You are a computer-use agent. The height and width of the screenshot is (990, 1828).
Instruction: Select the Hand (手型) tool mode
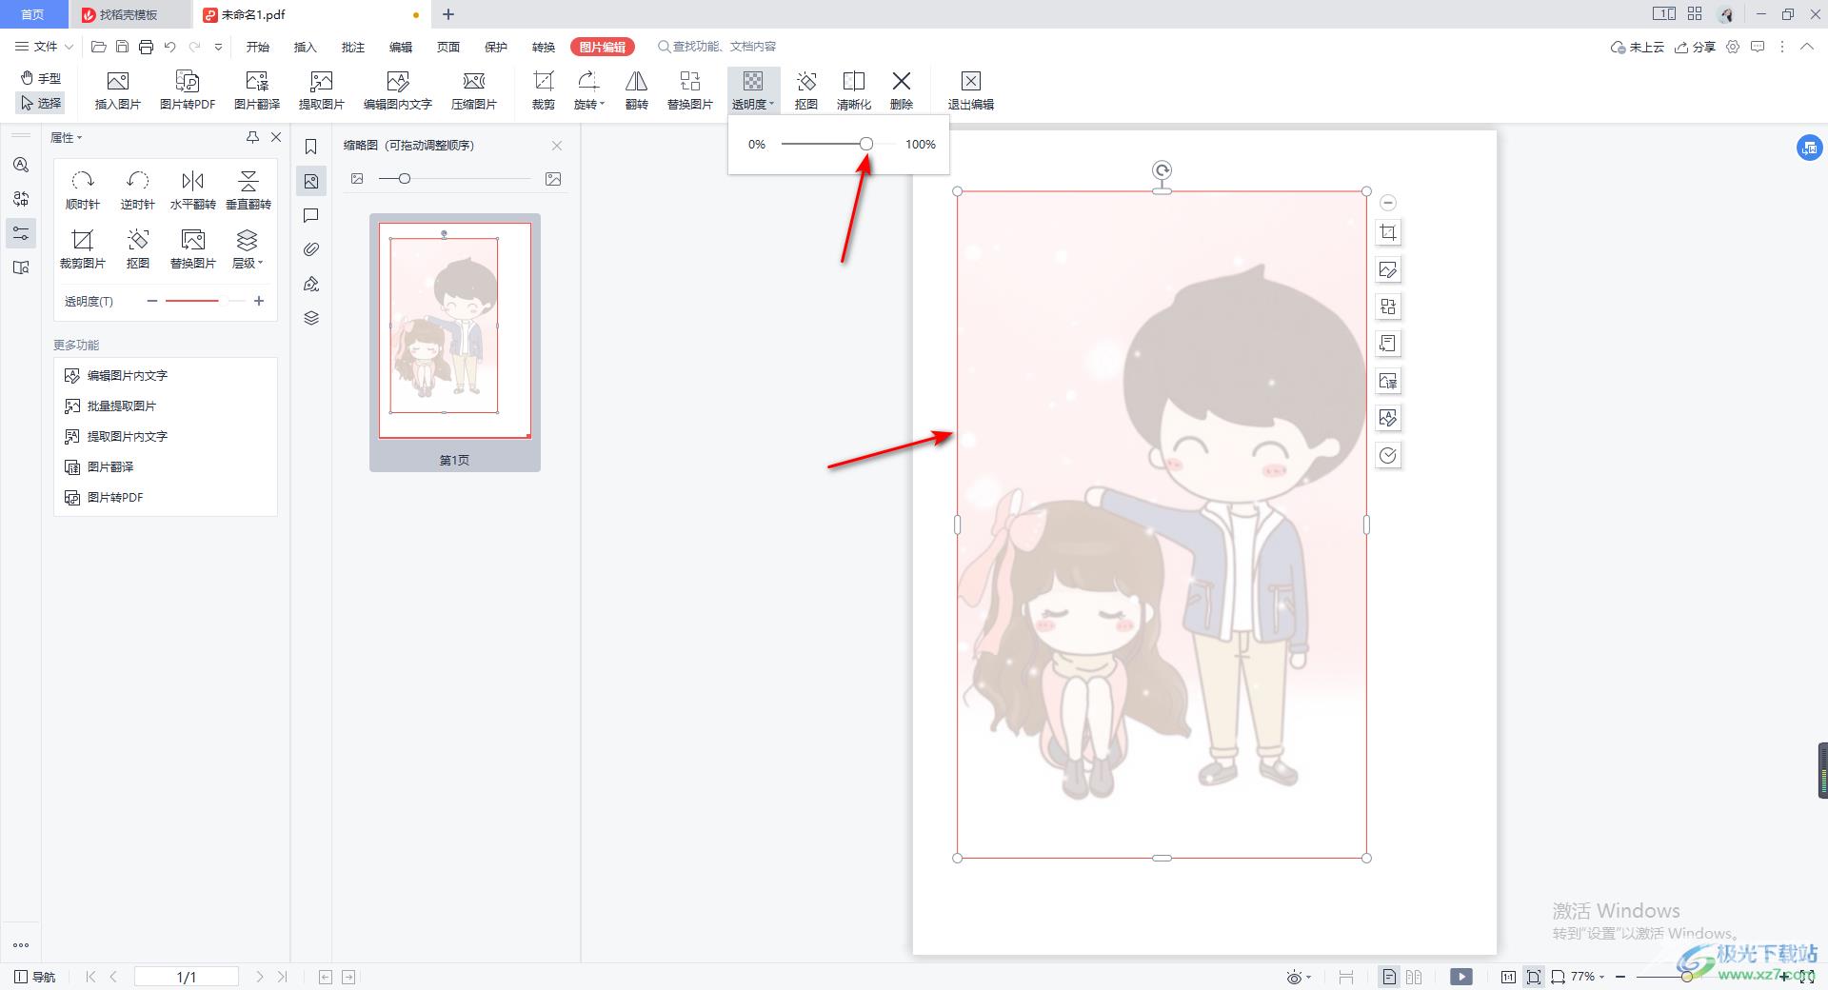pyautogui.click(x=41, y=78)
